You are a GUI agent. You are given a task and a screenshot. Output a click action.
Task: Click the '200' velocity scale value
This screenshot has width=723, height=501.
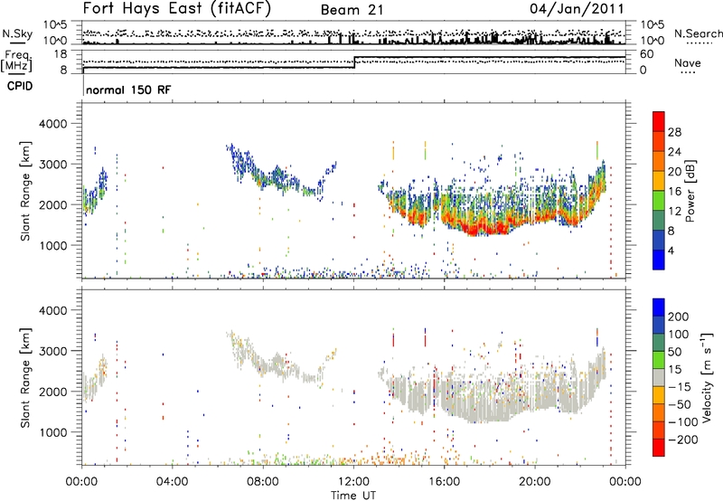pyautogui.click(x=679, y=317)
